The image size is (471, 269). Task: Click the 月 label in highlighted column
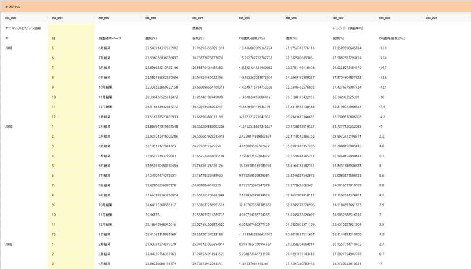(x=54, y=39)
